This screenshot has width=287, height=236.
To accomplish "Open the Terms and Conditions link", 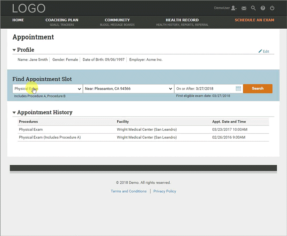I will click(129, 191).
